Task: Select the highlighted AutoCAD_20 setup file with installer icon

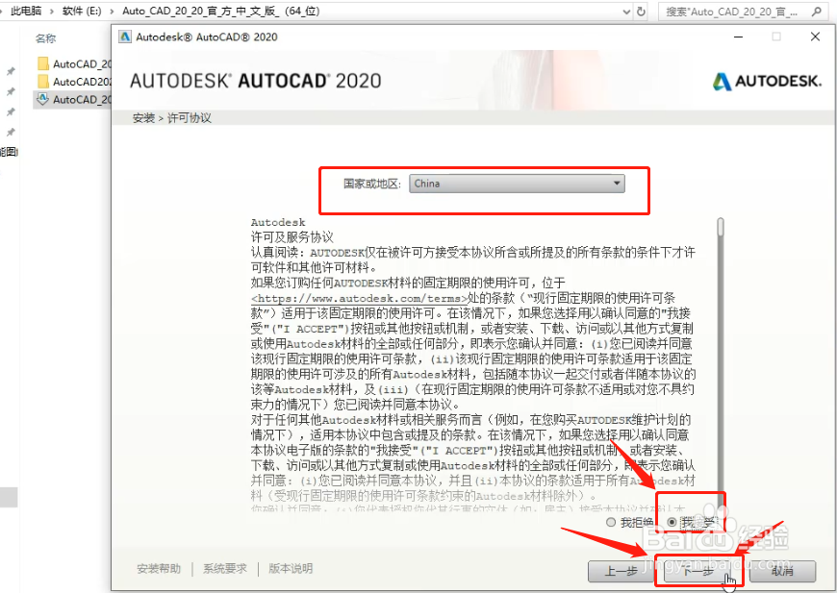Action: [73, 100]
